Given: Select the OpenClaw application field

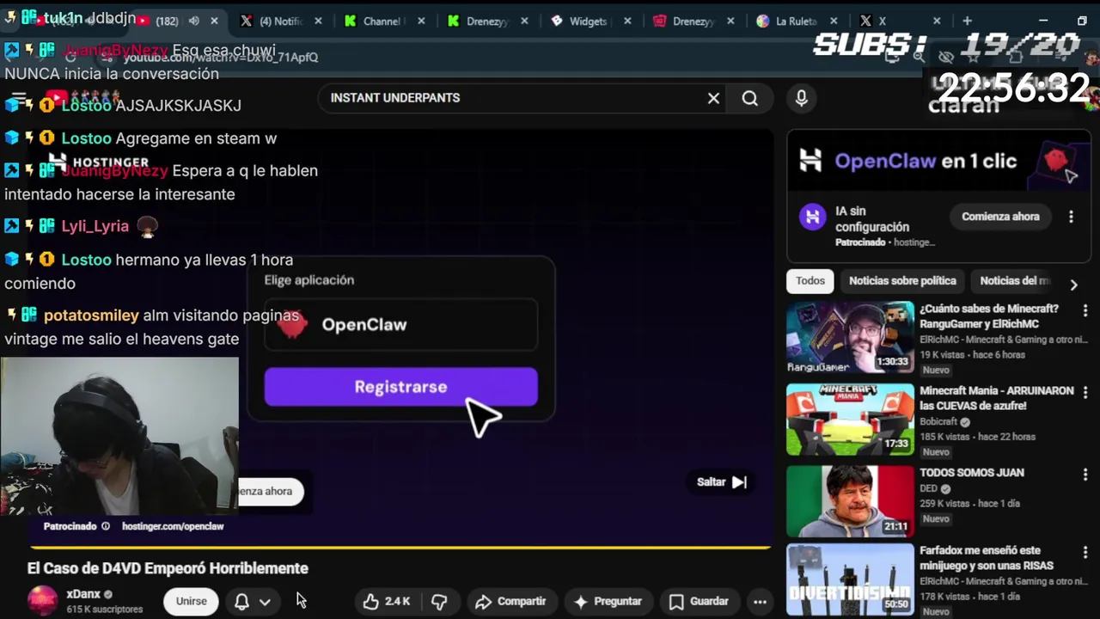Looking at the screenshot, I should (400, 324).
